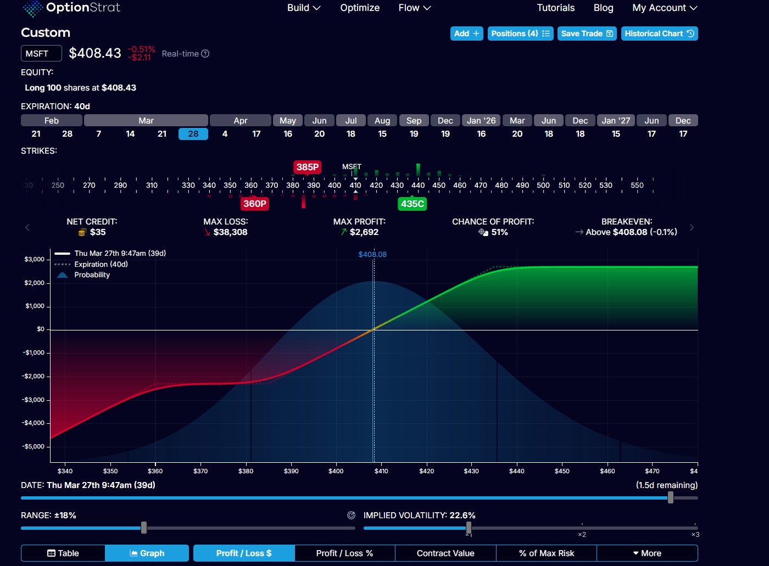This screenshot has width=769, height=566.
Task: Click the left arrow beside Net Credit
Action: (x=27, y=227)
